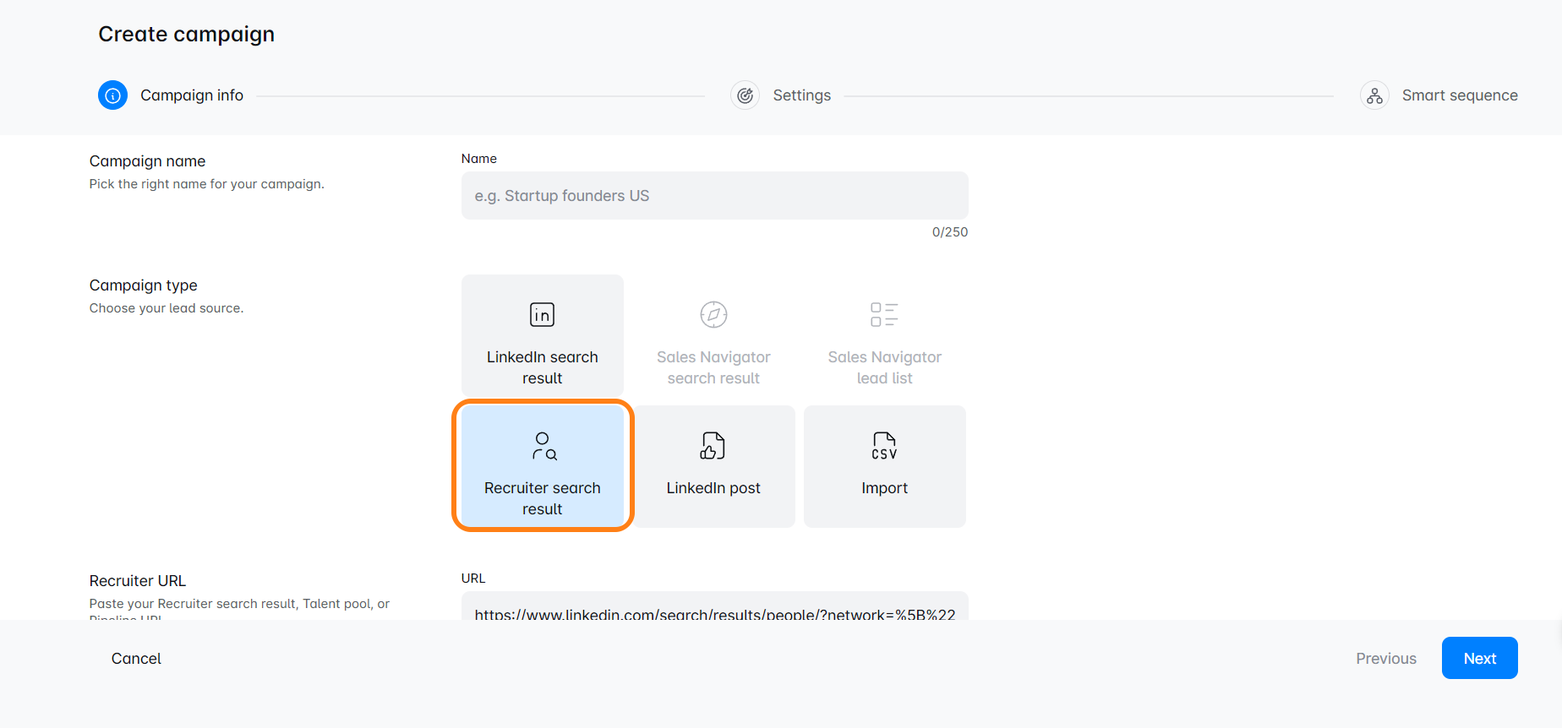Image resolution: width=1562 pixels, height=728 pixels.
Task: Choose the 'Sales Navigator search result' label
Action: pyautogui.click(x=713, y=367)
